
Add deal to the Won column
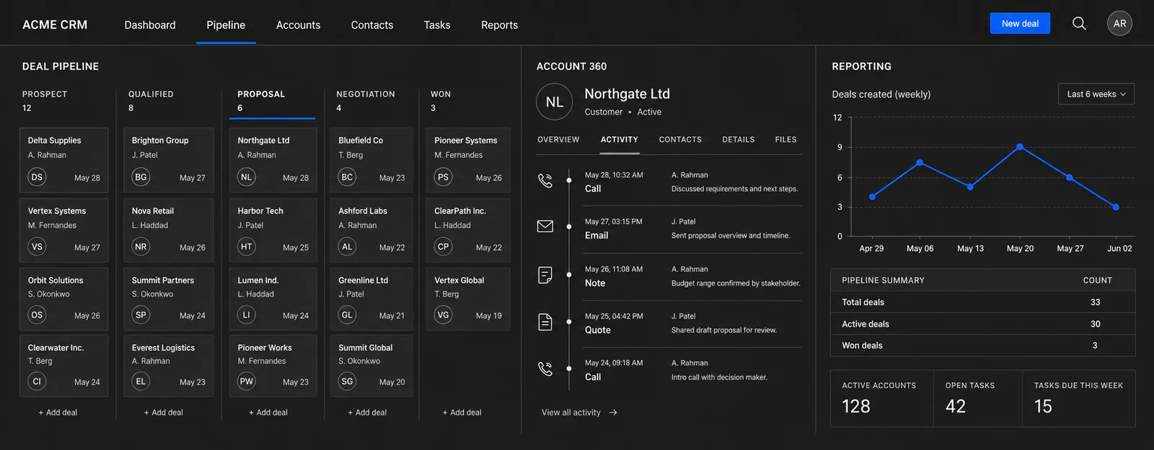[x=462, y=412]
